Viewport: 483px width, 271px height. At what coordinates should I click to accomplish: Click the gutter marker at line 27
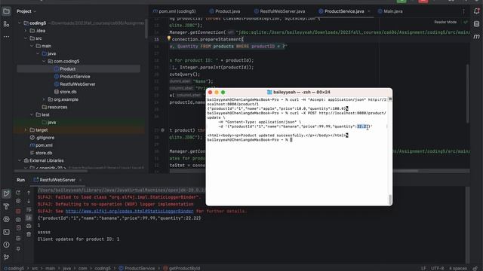point(163,130)
